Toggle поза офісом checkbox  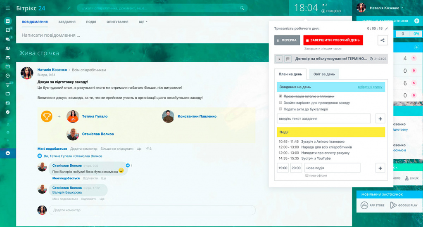[307, 175]
